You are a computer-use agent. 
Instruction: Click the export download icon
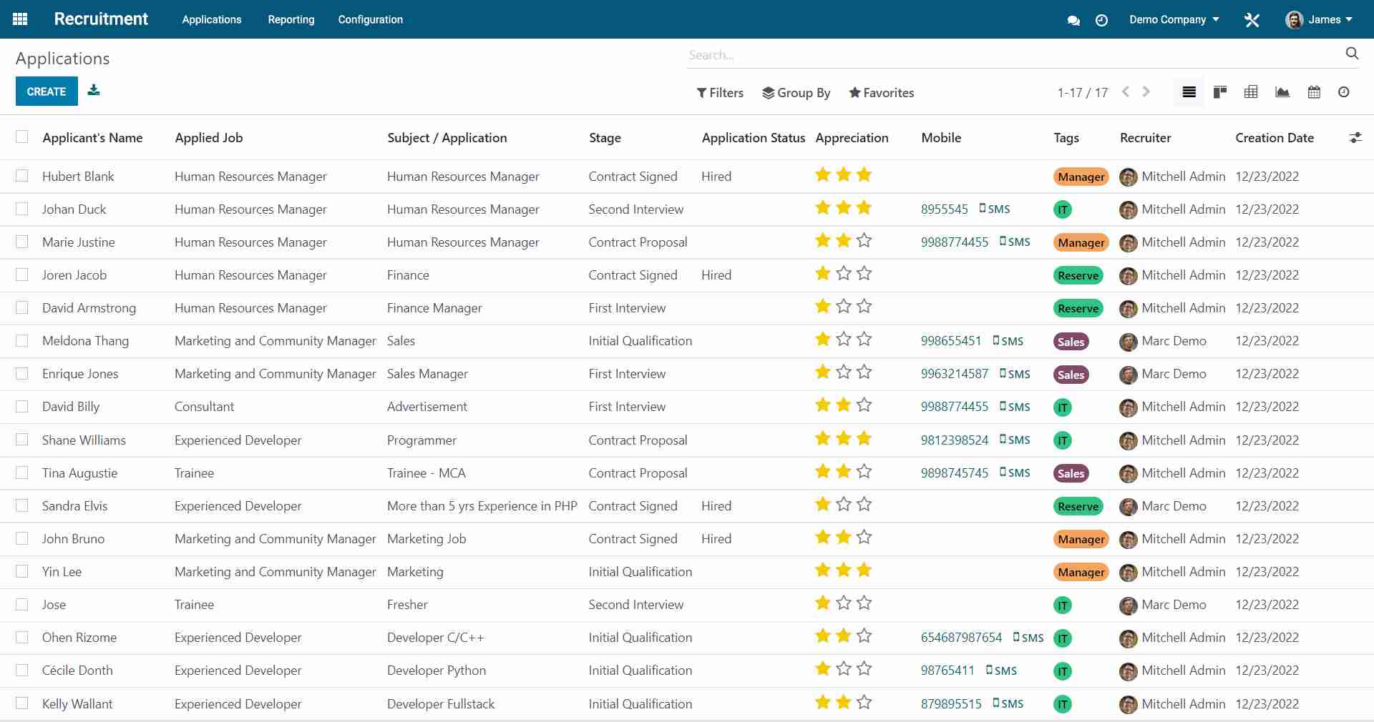click(x=94, y=90)
